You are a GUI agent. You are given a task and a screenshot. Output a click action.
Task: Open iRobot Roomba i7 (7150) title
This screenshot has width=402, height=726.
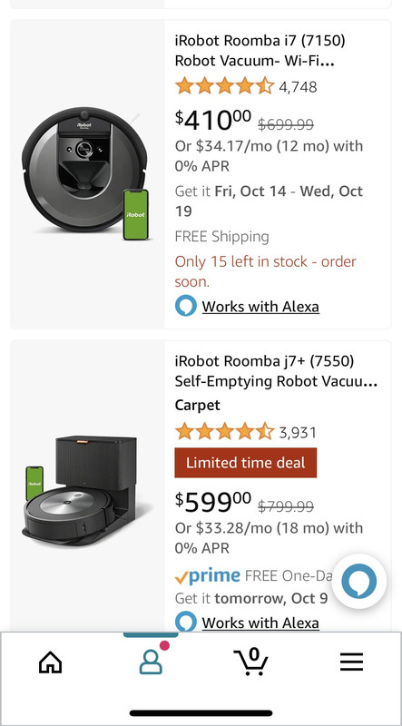click(260, 51)
